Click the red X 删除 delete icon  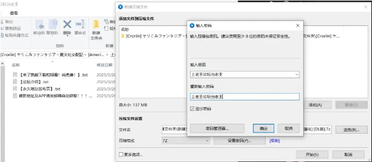coord(67,24)
